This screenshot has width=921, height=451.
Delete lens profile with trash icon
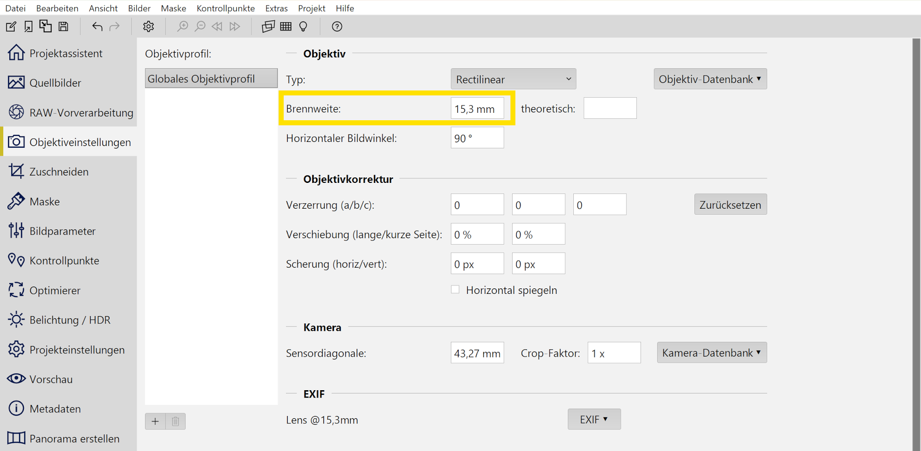175,421
